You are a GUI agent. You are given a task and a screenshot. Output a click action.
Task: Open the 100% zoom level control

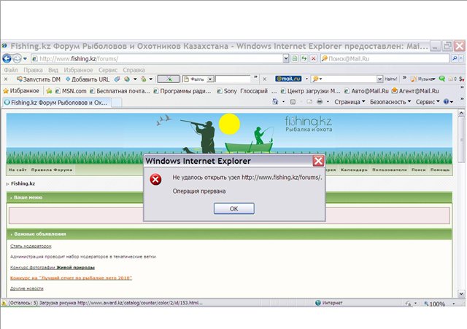pyautogui.click(x=439, y=304)
